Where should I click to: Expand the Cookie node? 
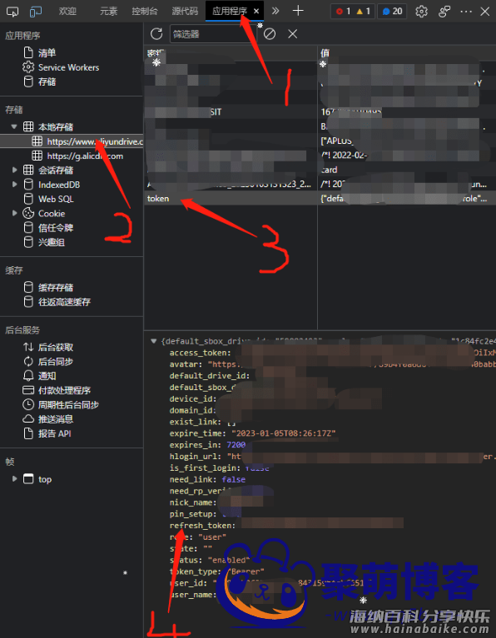point(14,213)
